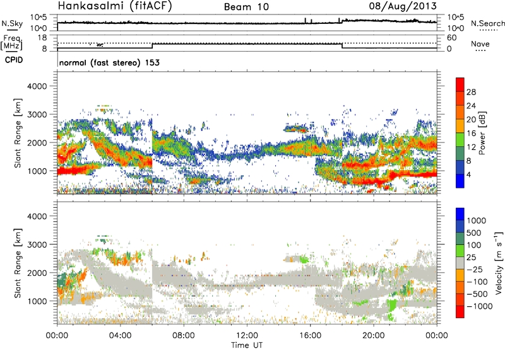Click the 28 value on the power colorbar

[471, 92]
